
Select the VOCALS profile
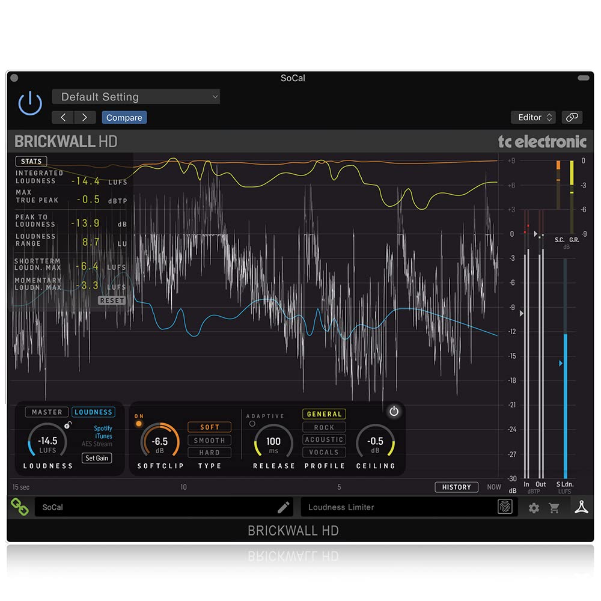point(325,453)
